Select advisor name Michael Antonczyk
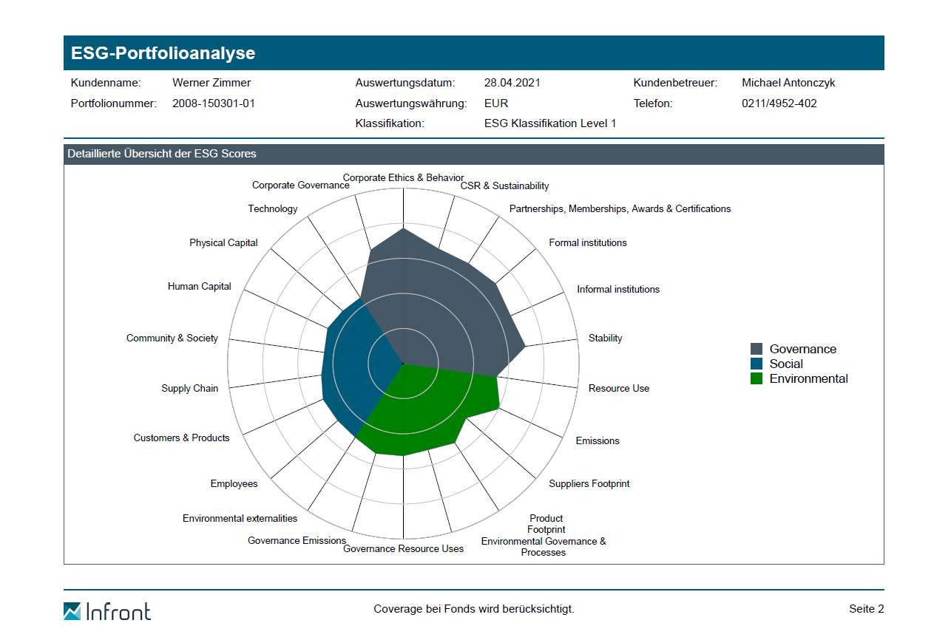The height and width of the screenshot is (640, 951). [788, 83]
